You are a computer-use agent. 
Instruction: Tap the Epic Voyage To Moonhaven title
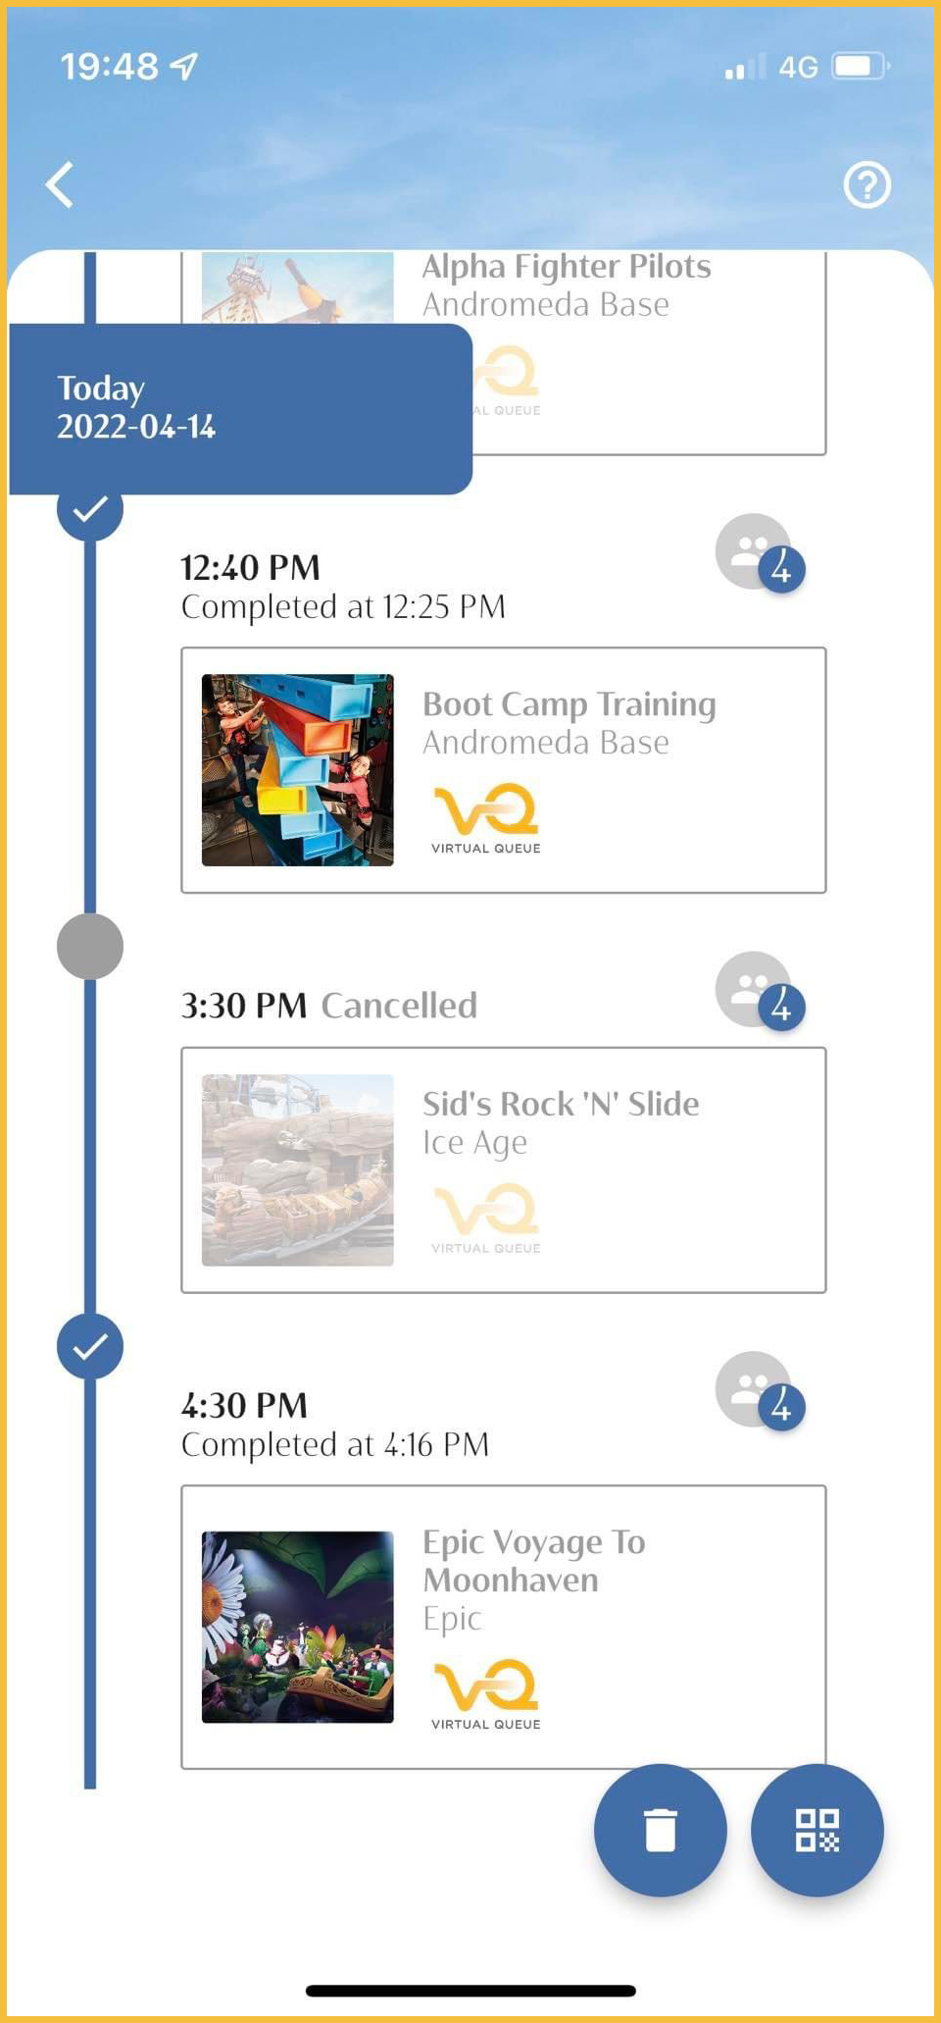pyautogui.click(x=533, y=1561)
